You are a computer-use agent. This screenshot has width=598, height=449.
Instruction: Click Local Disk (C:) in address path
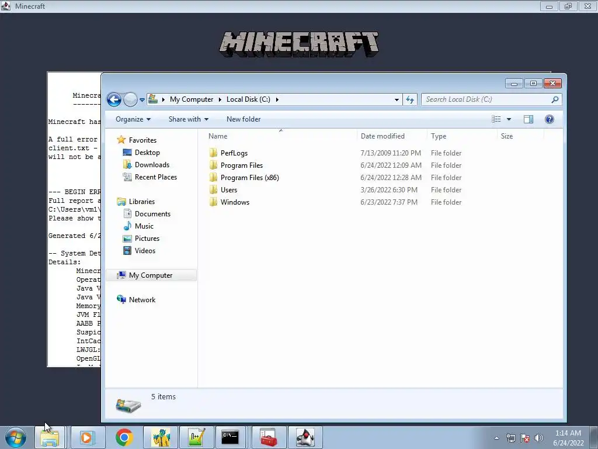248,99
